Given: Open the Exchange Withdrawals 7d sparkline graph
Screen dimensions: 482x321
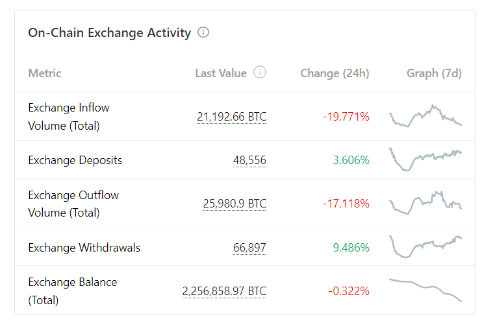Looking at the screenshot, I should [425, 246].
